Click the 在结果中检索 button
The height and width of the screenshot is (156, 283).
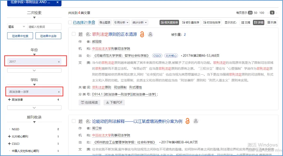(20, 36)
